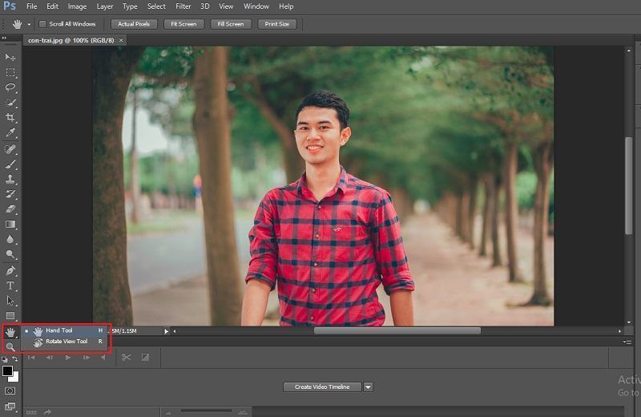Open the foreground black color swatch
This screenshot has width=641, height=417.
7,370
